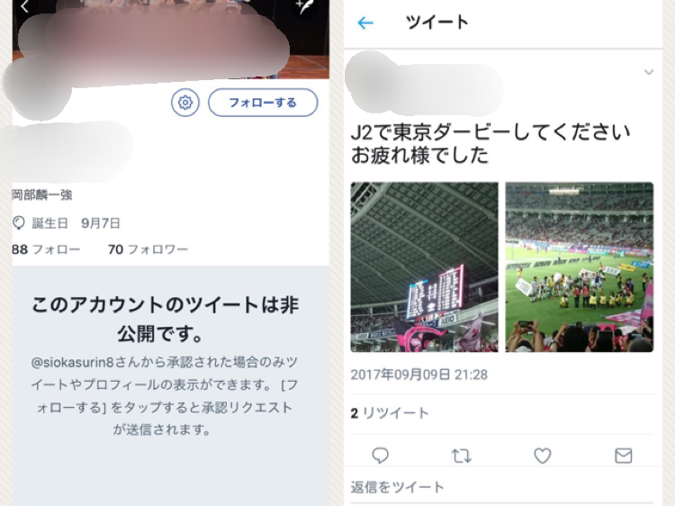The height and width of the screenshot is (506, 675).
Task: Tap the birthday balloon icon
Action: (x=19, y=223)
